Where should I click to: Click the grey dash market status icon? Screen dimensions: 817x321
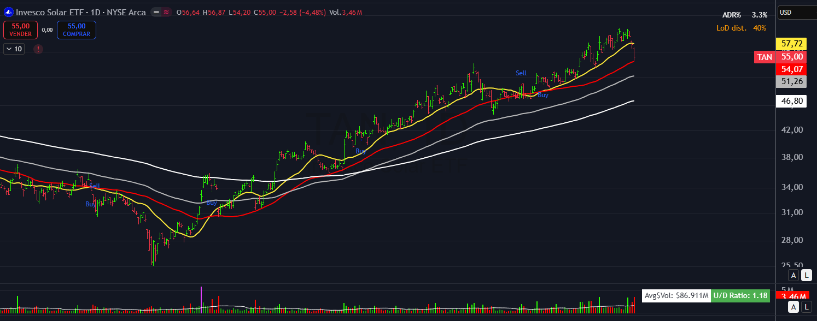(x=156, y=11)
